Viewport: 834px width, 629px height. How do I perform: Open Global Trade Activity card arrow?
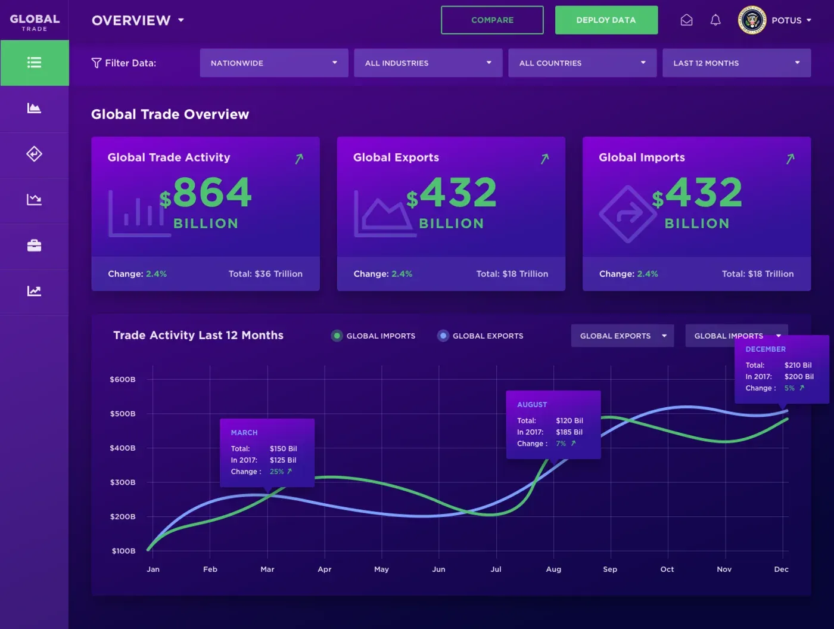(x=299, y=159)
